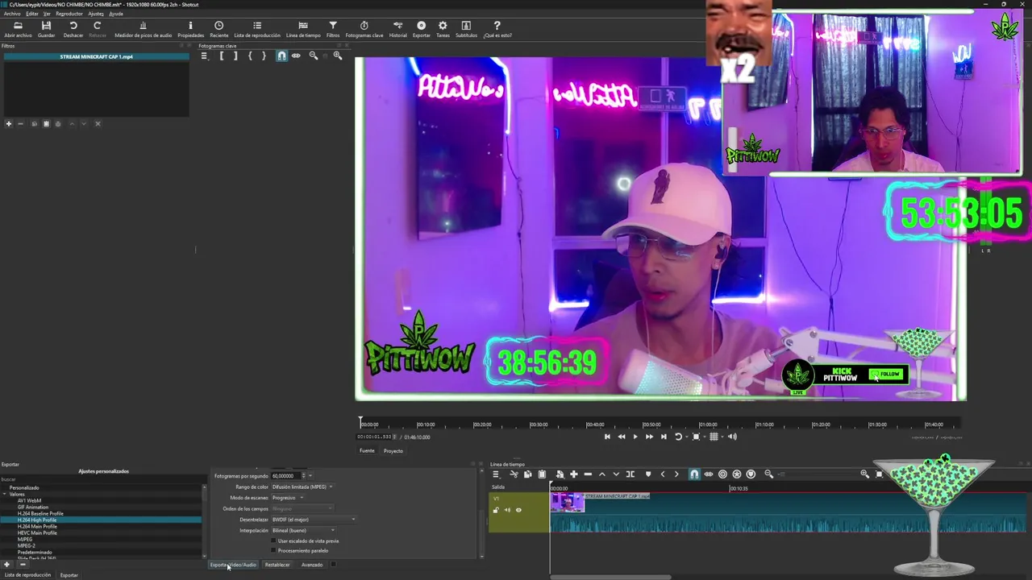Screen dimensions: 1032x580
Task: Select H.264 Main Profile preset
Action: point(37,527)
